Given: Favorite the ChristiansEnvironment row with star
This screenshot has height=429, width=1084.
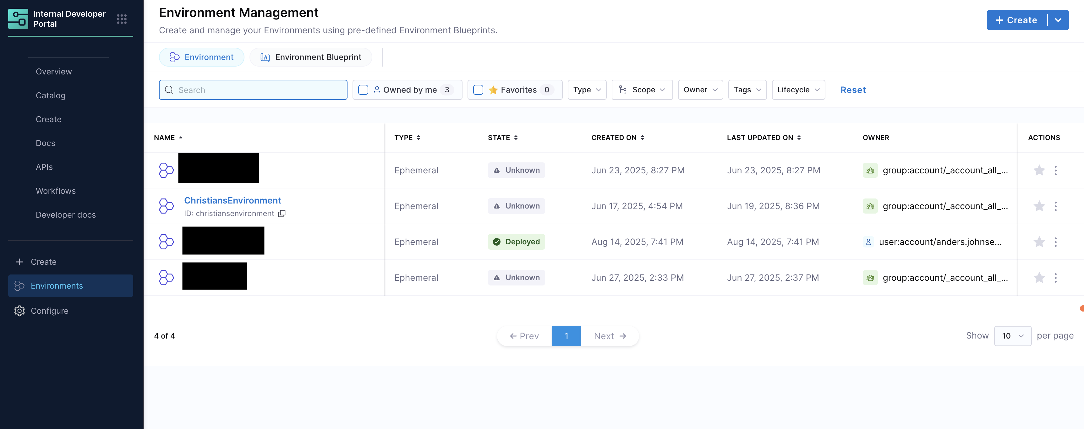Looking at the screenshot, I should pos(1039,206).
